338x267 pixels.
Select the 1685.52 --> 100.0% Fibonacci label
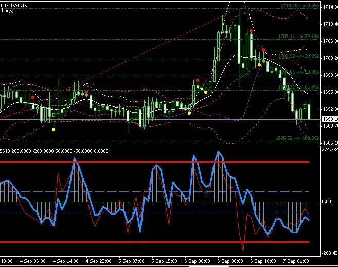coord(297,138)
